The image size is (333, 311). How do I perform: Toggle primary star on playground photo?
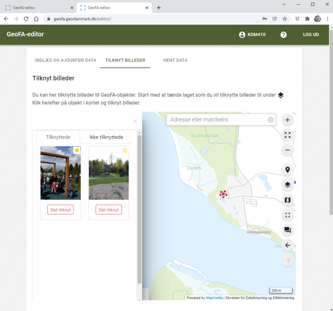[x=125, y=150]
